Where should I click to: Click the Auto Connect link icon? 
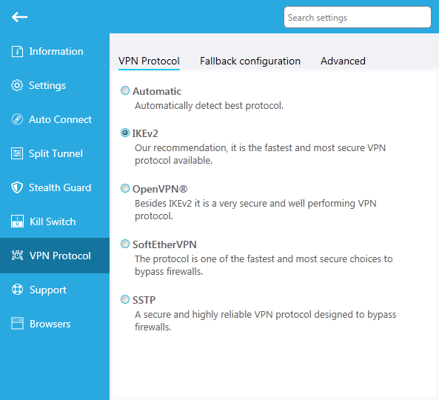[17, 119]
